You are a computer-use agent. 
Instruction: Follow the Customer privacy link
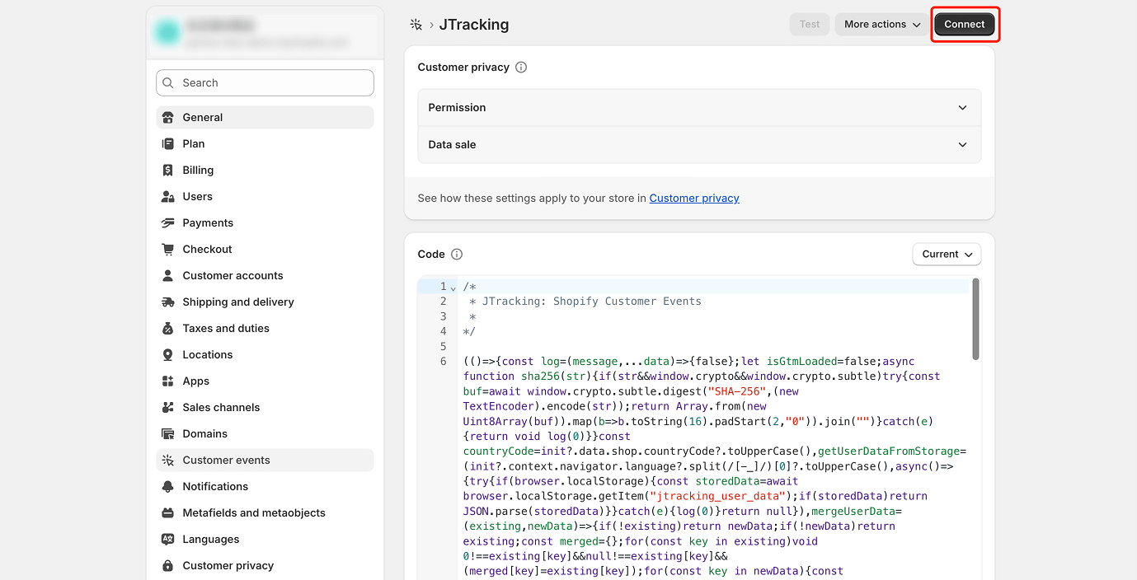pyautogui.click(x=694, y=199)
